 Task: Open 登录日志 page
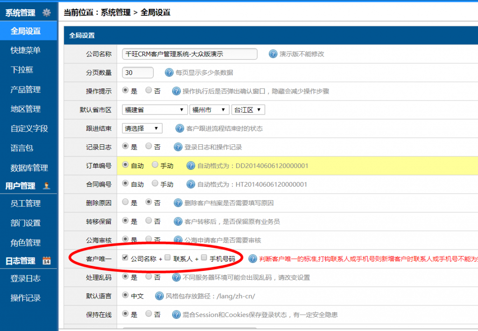(x=26, y=278)
